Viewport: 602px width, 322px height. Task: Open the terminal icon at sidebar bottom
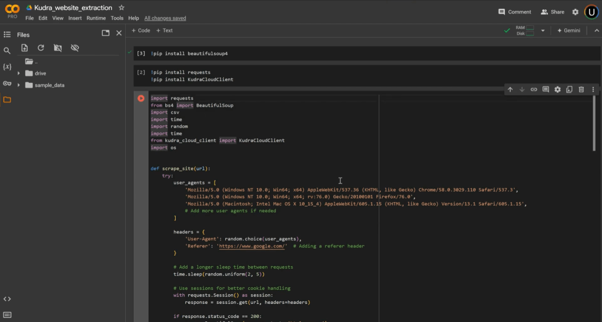tap(7, 315)
